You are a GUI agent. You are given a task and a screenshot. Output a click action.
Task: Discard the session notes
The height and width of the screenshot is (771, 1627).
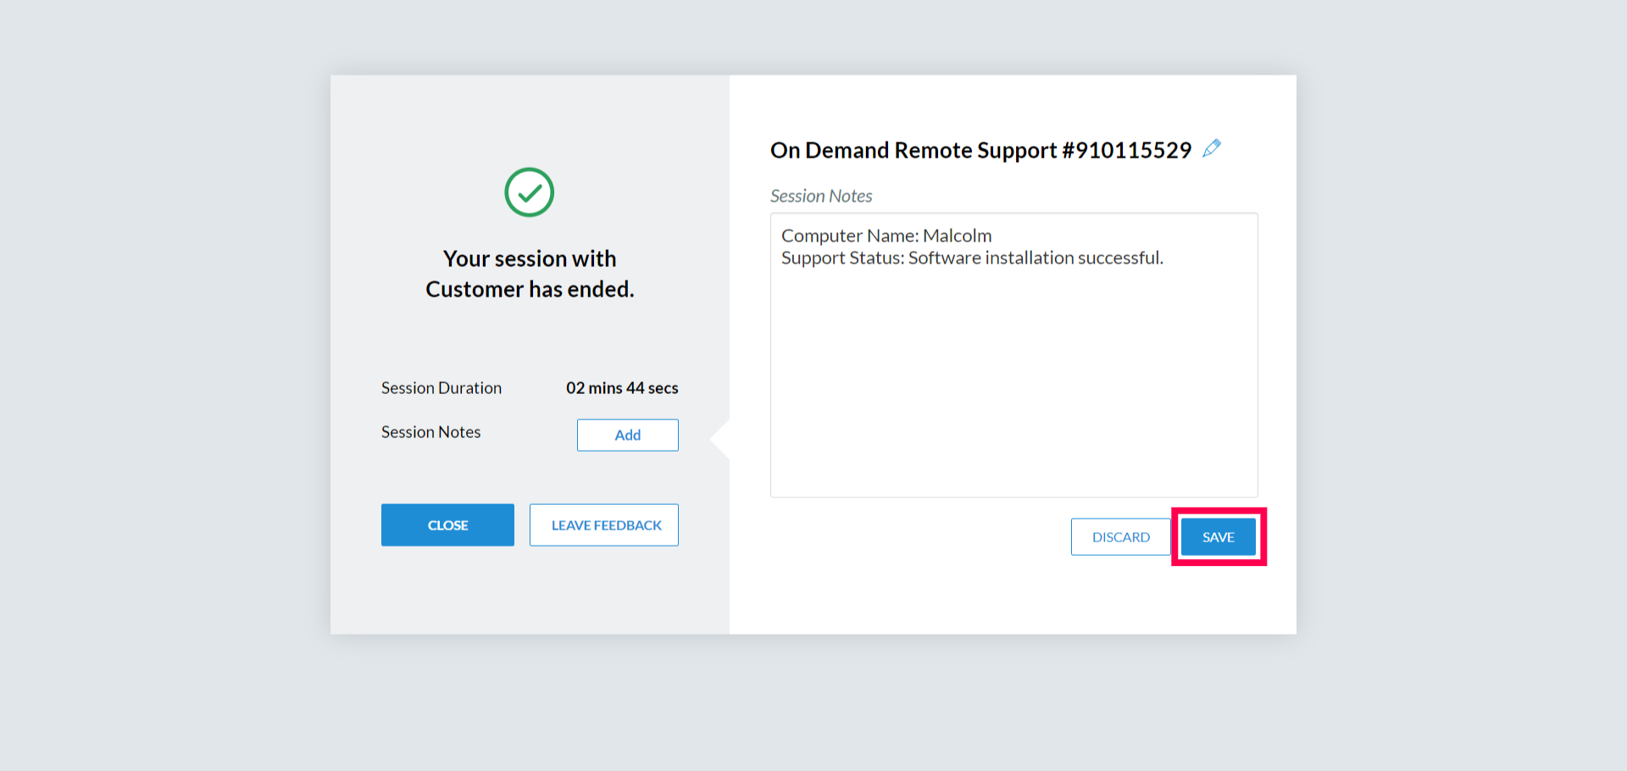(1120, 537)
